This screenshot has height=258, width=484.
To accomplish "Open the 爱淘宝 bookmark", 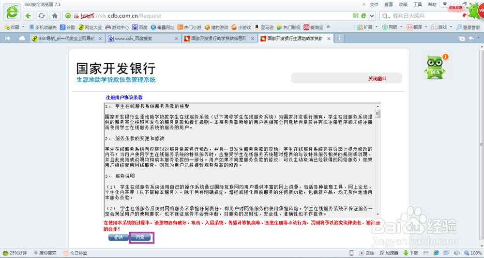I will (x=313, y=27).
